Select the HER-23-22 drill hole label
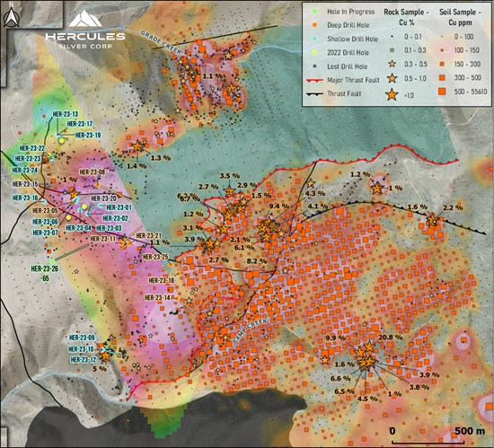 tap(32, 148)
